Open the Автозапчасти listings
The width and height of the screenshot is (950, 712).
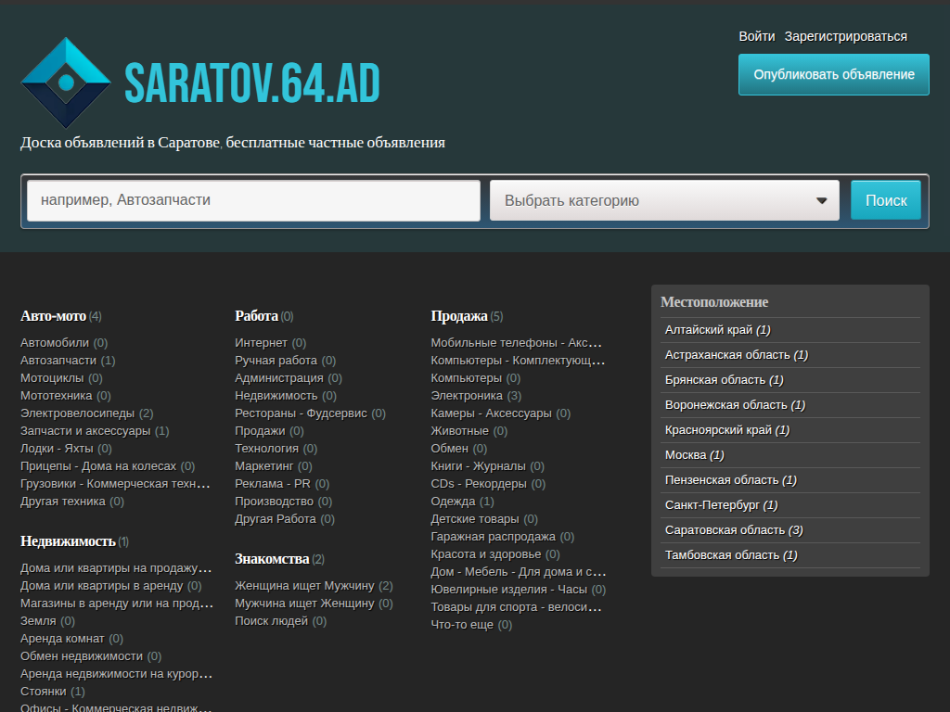pos(59,360)
